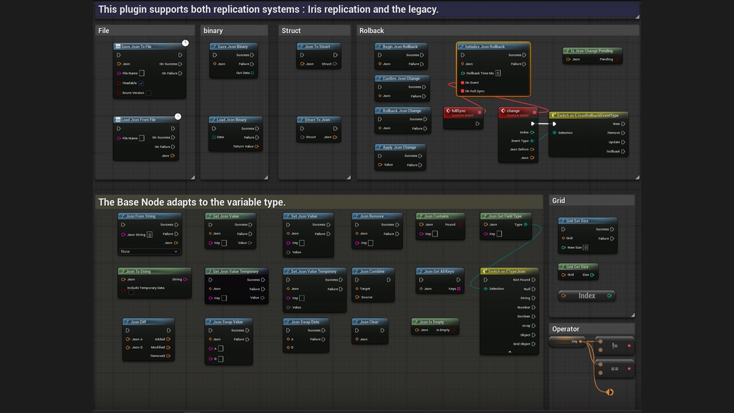Click Index output pin on change event

point(532,133)
